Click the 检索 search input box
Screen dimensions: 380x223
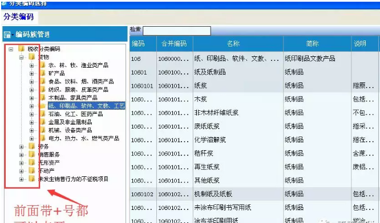pos(177,31)
